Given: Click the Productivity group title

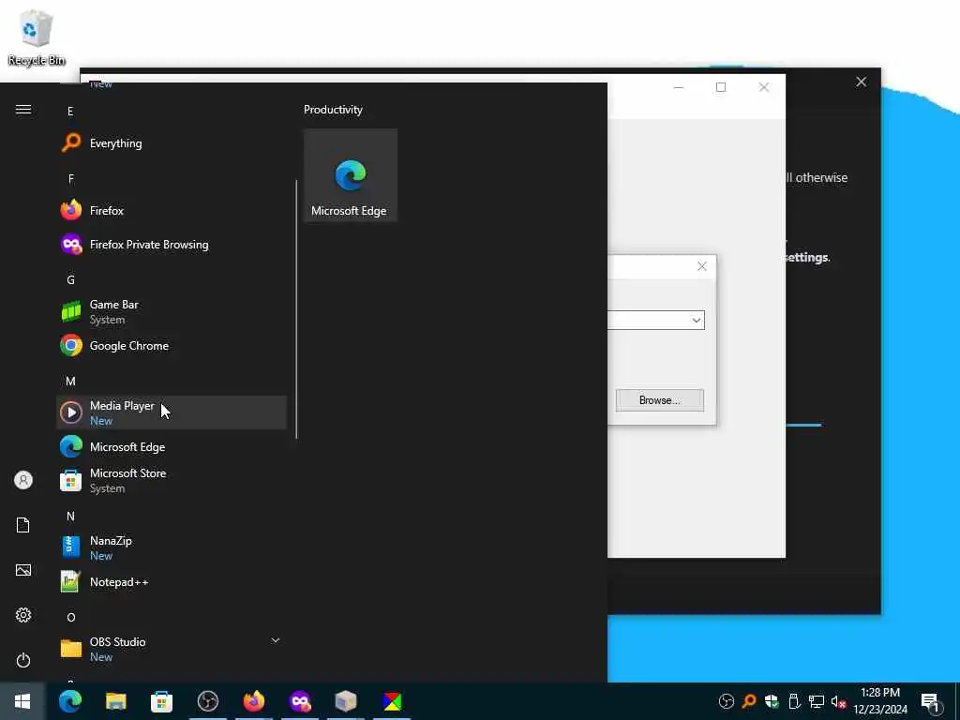Looking at the screenshot, I should (333, 110).
